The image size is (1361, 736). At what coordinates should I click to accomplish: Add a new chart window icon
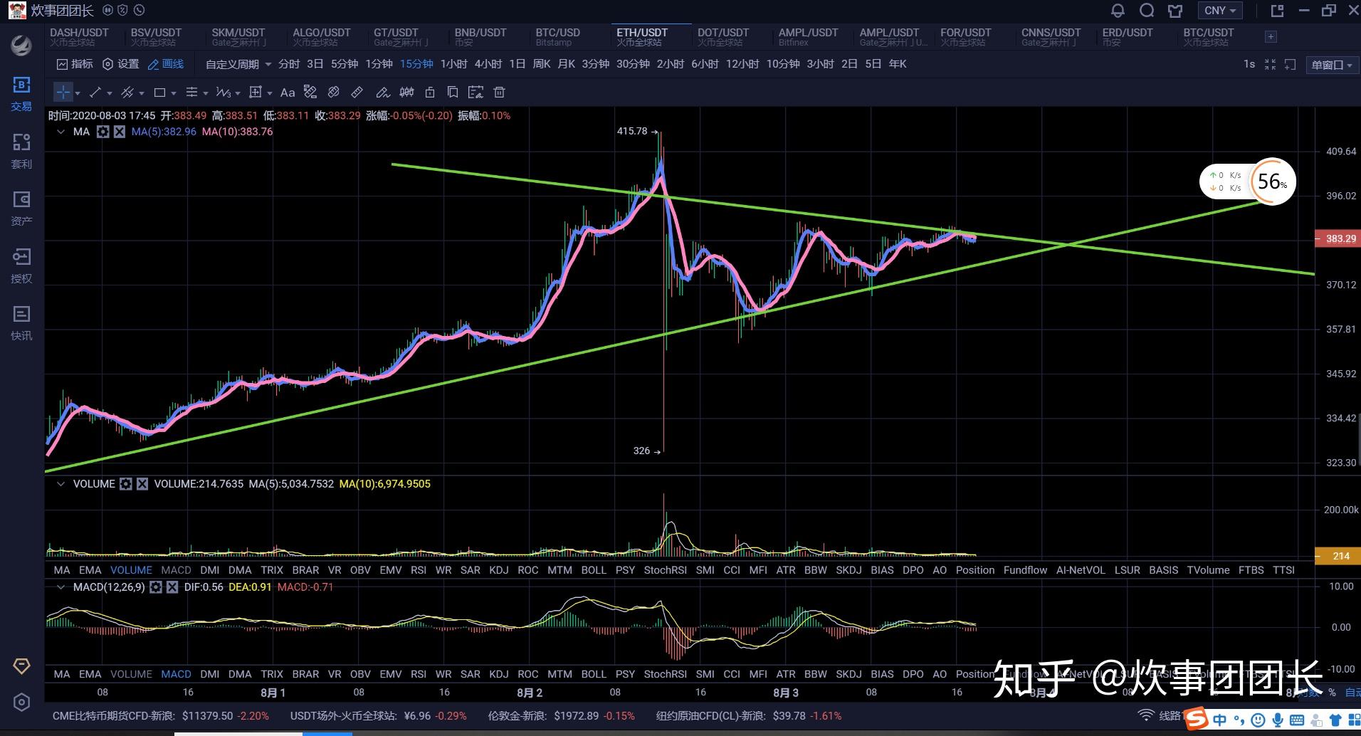pos(1290,64)
